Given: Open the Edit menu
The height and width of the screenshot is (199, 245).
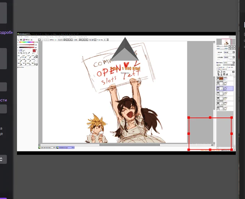Looking at the screenshot, I should click(27, 37).
